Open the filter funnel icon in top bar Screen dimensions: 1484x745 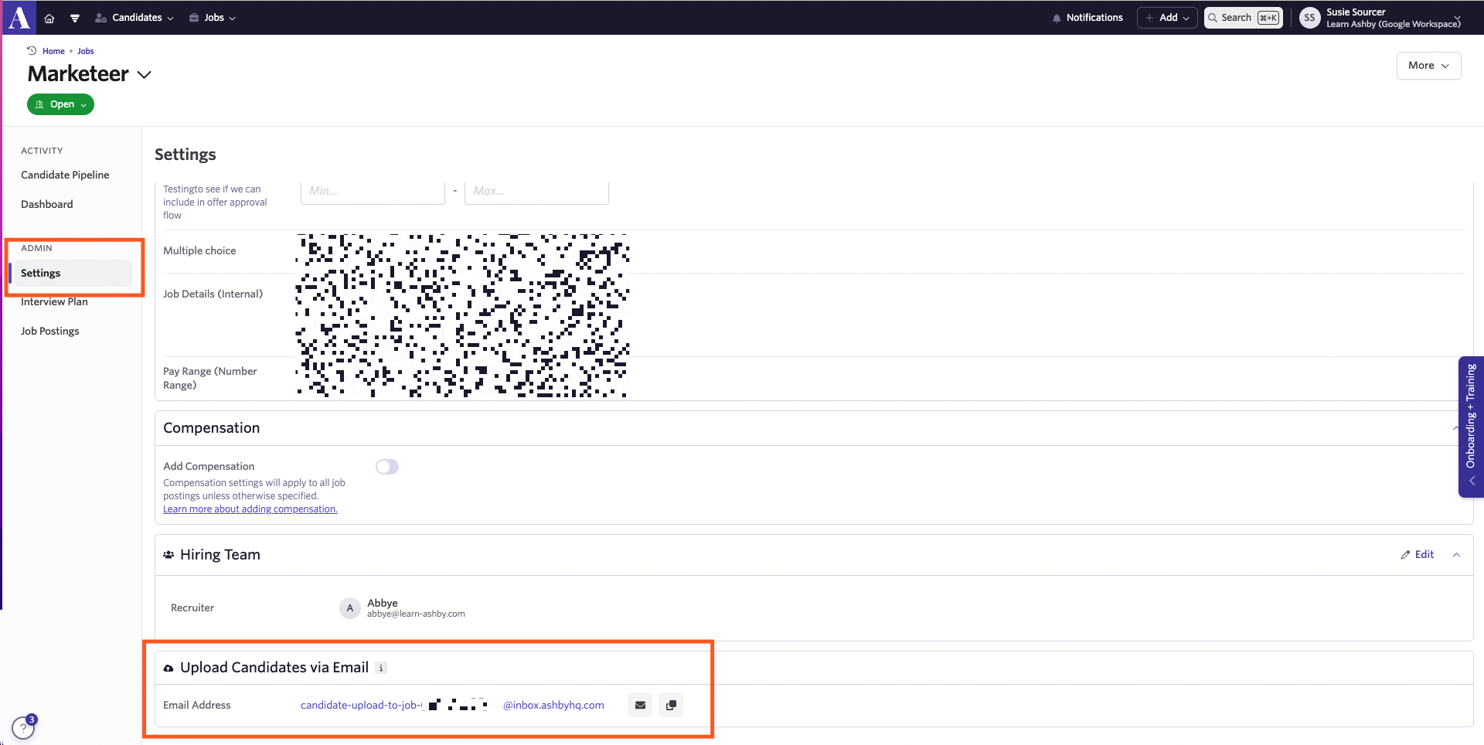(75, 18)
